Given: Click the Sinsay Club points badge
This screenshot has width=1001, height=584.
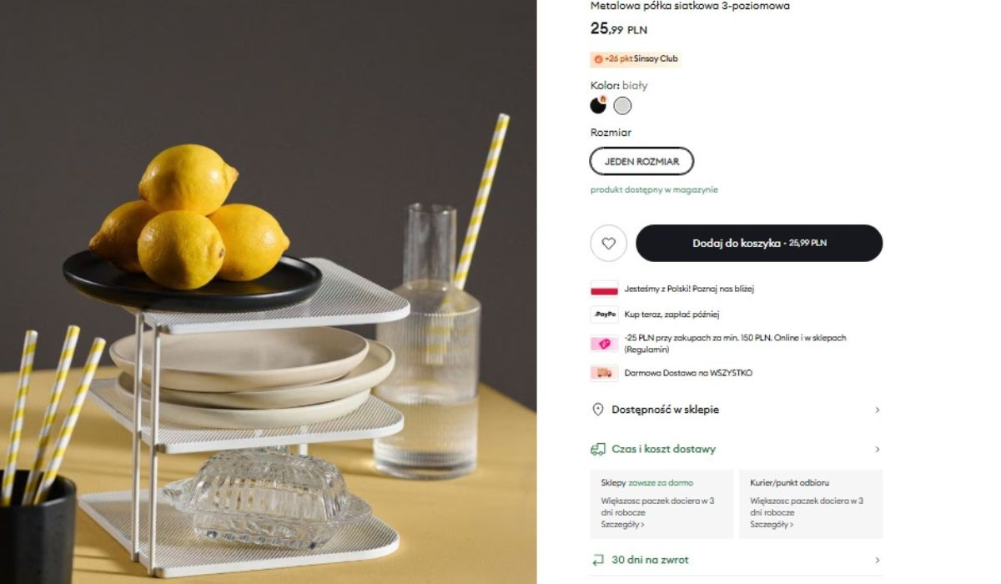Looking at the screenshot, I should click(636, 59).
